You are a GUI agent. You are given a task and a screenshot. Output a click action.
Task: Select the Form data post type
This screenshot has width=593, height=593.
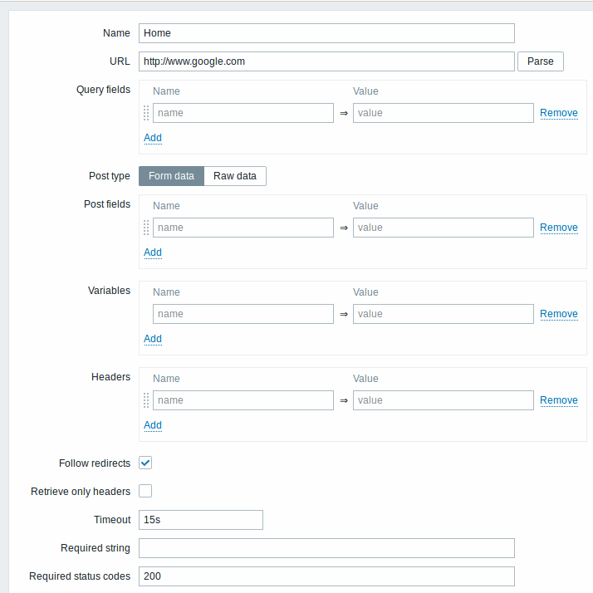pos(171,176)
